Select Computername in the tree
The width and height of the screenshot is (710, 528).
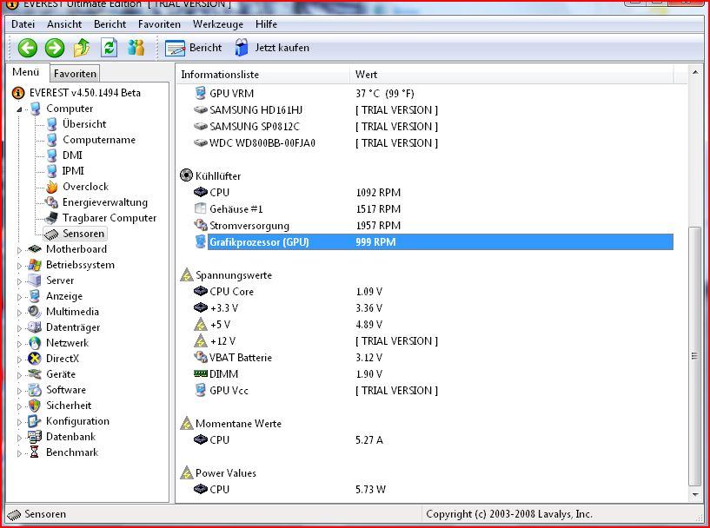[x=99, y=140]
